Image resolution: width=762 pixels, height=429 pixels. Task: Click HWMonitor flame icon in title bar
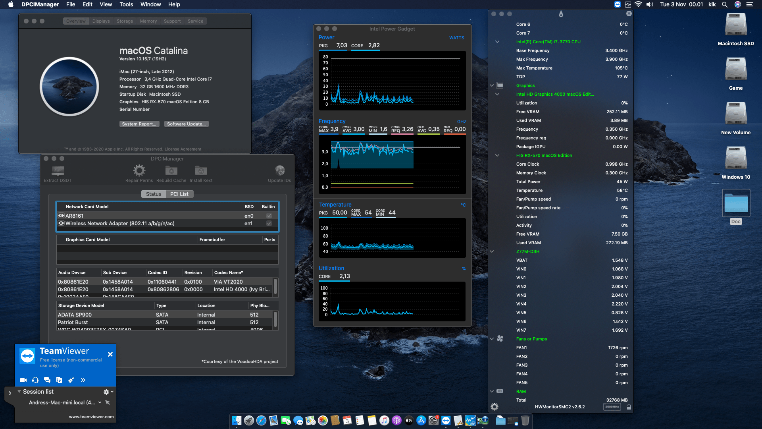pos(561,14)
